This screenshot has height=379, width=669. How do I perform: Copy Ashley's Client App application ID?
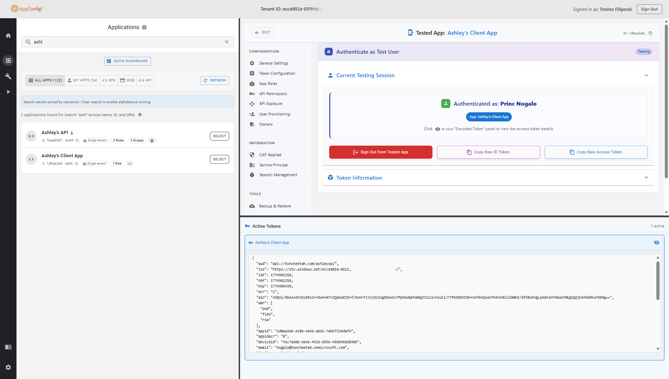[x=77, y=164]
